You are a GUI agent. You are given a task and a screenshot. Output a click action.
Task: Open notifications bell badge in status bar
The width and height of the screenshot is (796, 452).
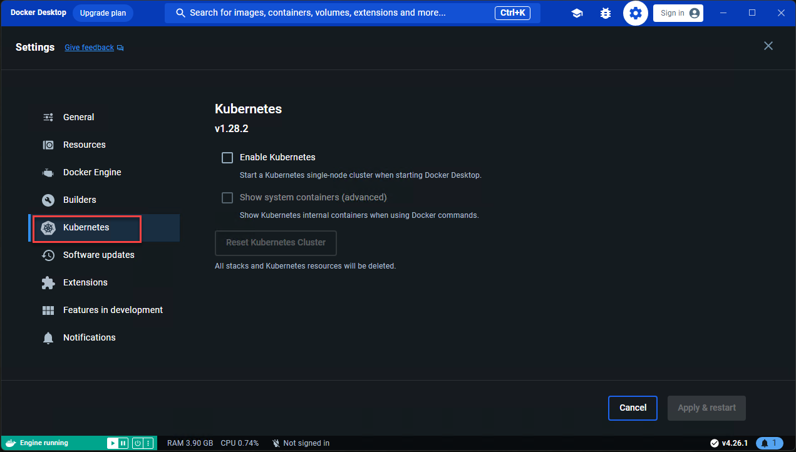pyautogui.click(x=770, y=443)
